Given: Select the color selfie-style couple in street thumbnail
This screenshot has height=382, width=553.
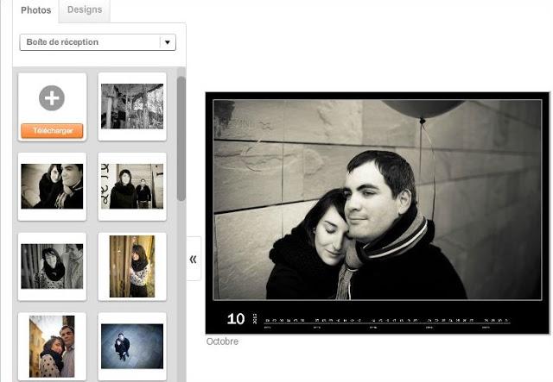Looking at the screenshot, I should [52, 347].
